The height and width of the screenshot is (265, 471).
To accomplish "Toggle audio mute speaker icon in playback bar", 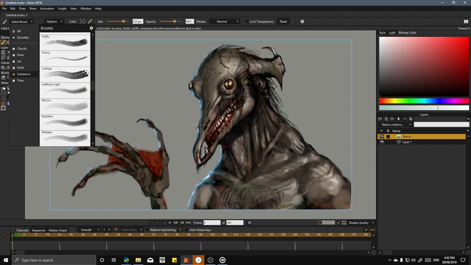I will [x=249, y=223].
